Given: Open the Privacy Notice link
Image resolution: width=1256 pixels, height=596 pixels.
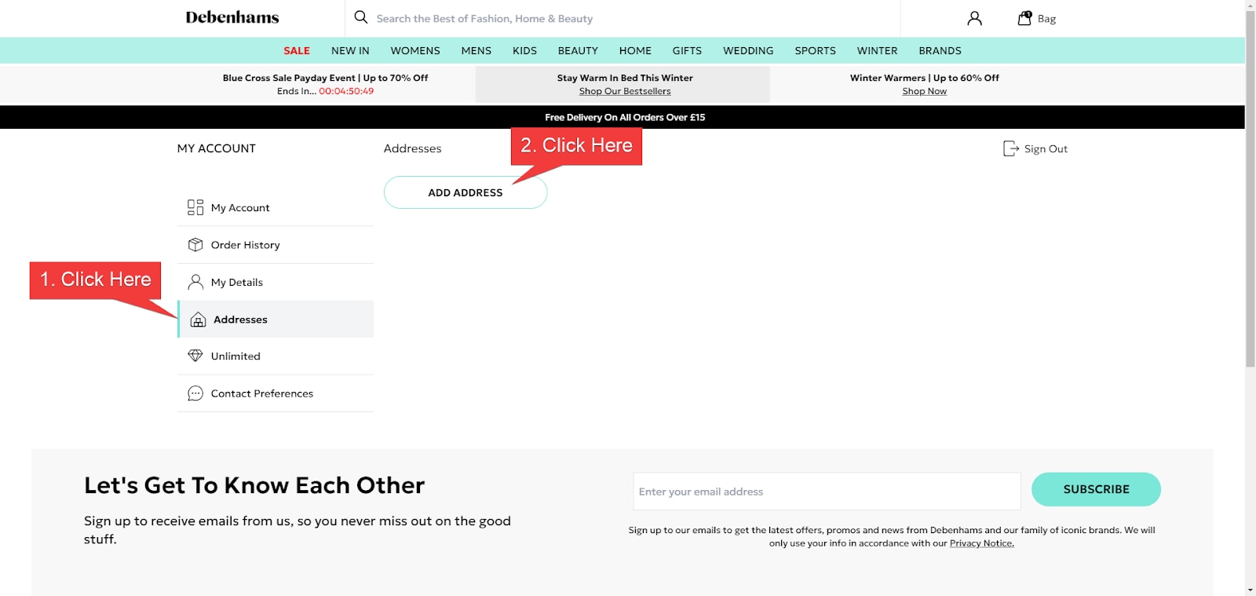Looking at the screenshot, I should coord(982,543).
